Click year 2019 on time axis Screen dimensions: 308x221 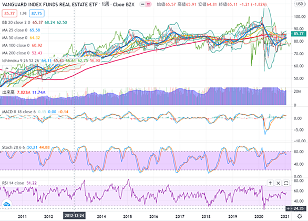pyautogui.click(x=233, y=216)
